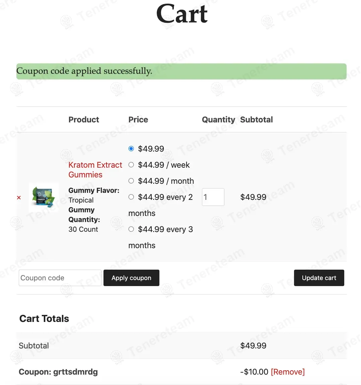Click the Update cart button

(319, 278)
